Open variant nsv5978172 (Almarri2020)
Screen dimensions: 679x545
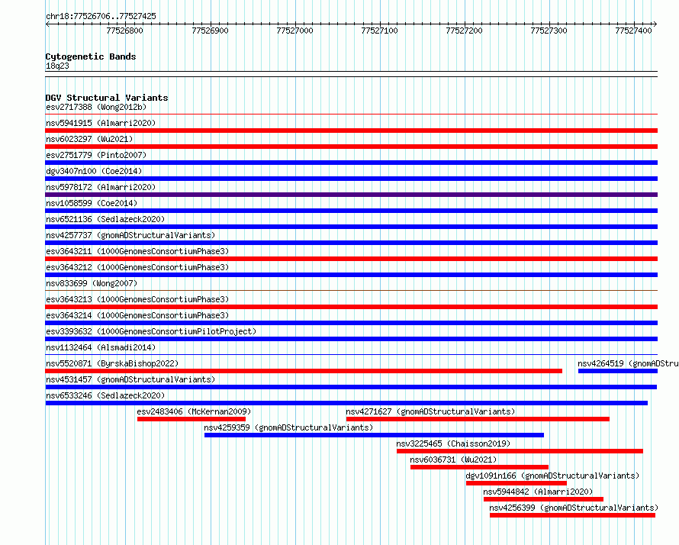coord(101,187)
